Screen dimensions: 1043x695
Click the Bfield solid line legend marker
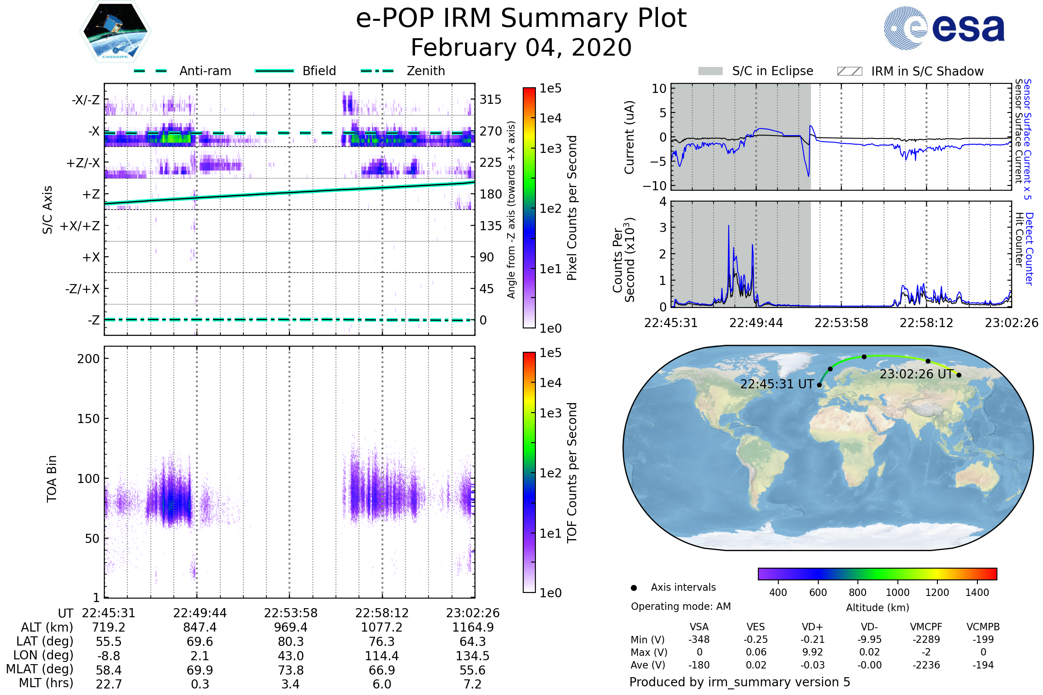click(x=274, y=71)
